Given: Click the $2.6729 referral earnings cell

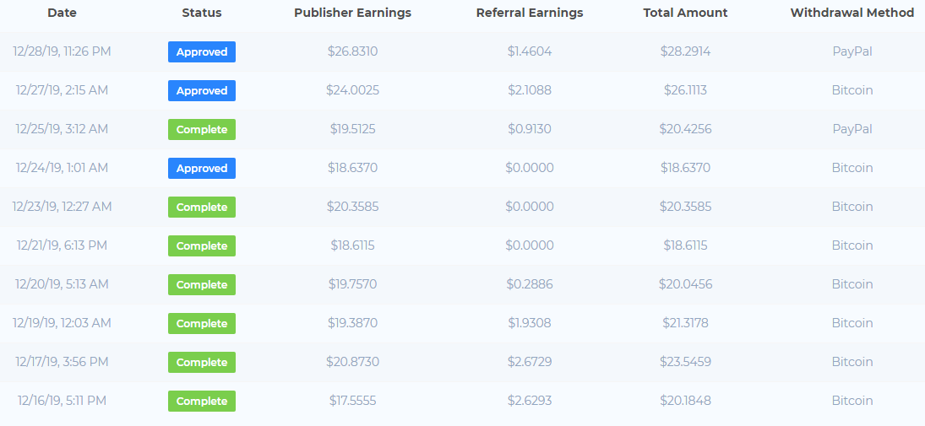Looking at the screenshot, I should pos(530,362).
